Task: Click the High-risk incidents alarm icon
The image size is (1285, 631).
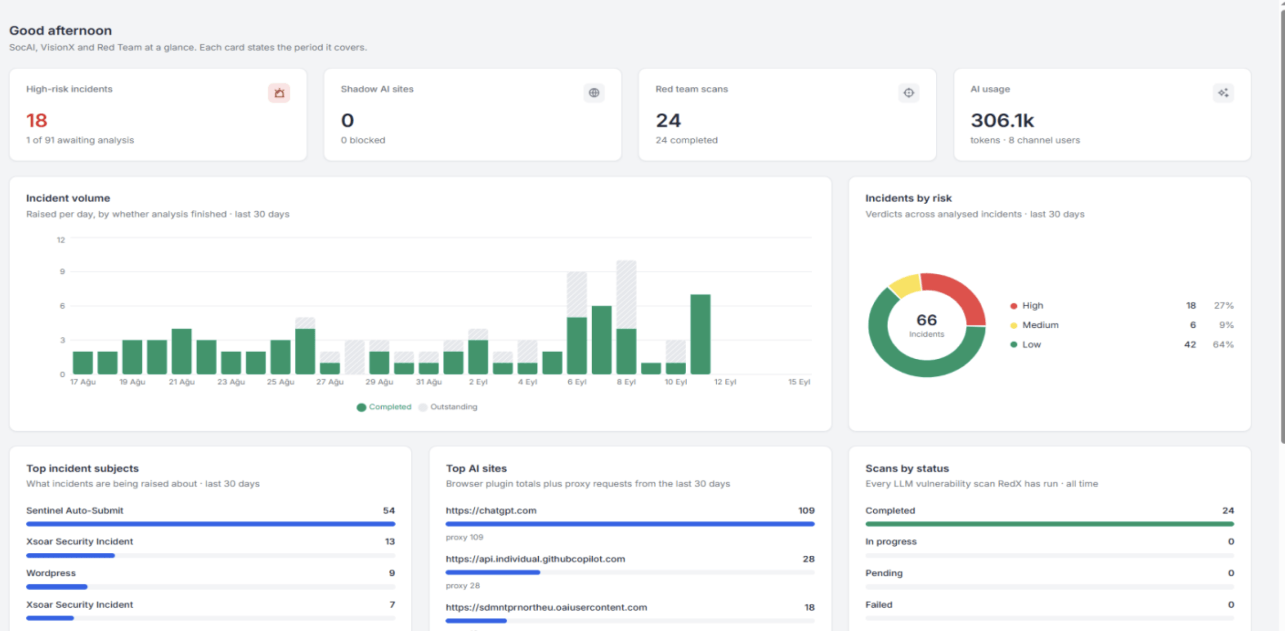Action: (279, 93)
